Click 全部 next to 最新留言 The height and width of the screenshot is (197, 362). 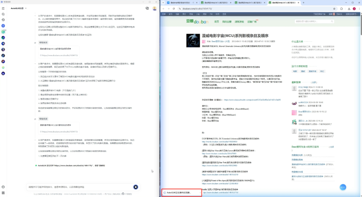314,82
